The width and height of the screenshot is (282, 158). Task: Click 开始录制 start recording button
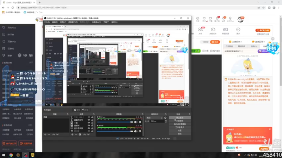point(180,121)
